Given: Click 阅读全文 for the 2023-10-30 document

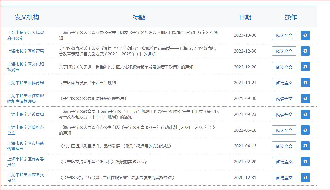Looking at the screenshot, I should [284, 35].
